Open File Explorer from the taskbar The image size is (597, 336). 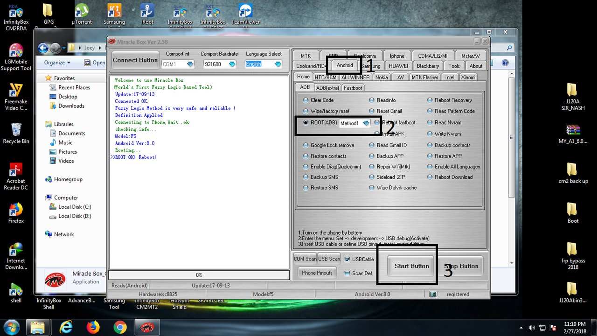pyautogui.click(x=37, y=327)
